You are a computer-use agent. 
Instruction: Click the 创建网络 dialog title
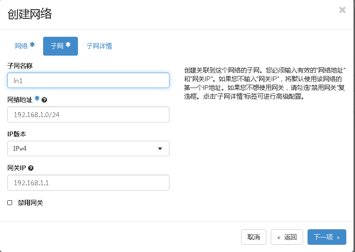pyautogui.click(x=30, y=14)
